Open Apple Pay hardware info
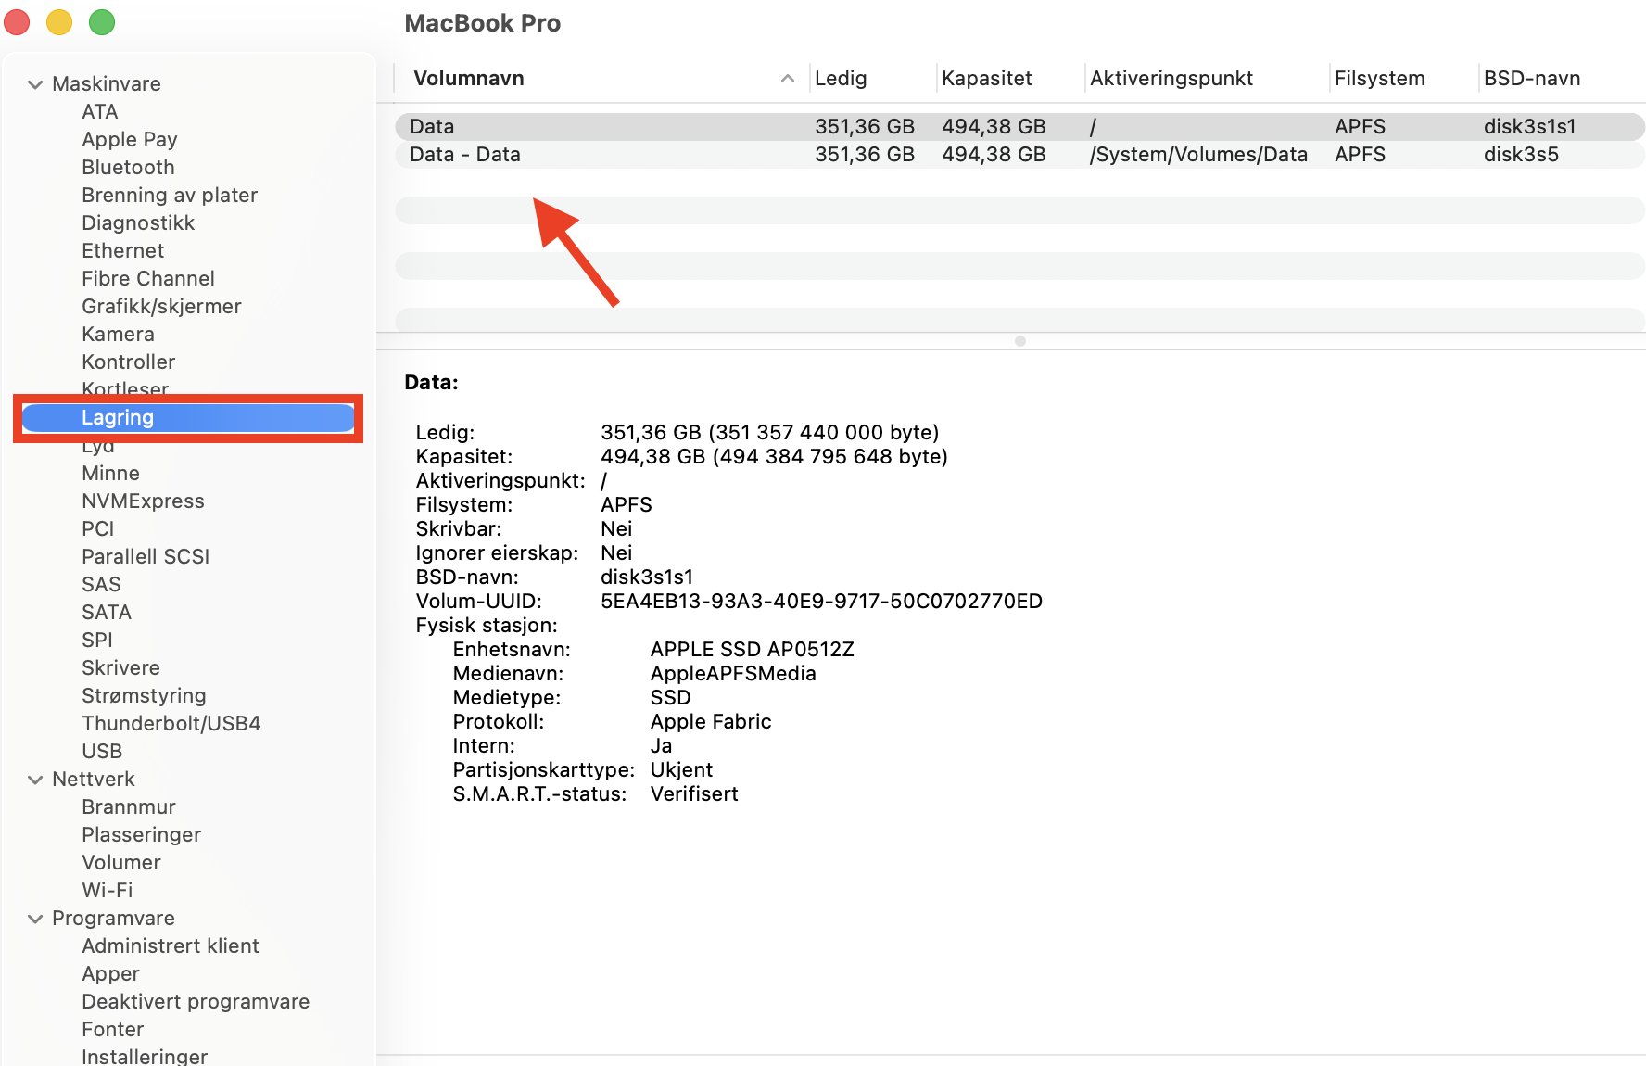Screen dimensions: 1646x1066 (130, 140)
